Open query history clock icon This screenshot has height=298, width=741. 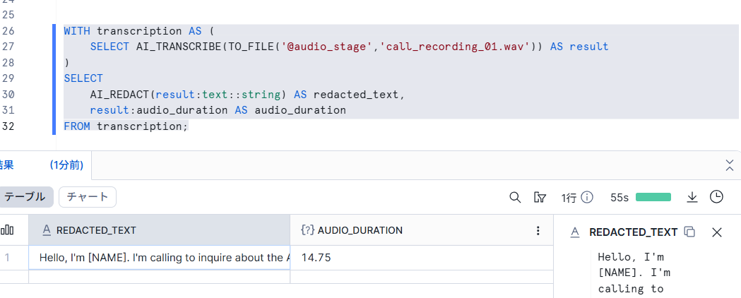point(716,197)
